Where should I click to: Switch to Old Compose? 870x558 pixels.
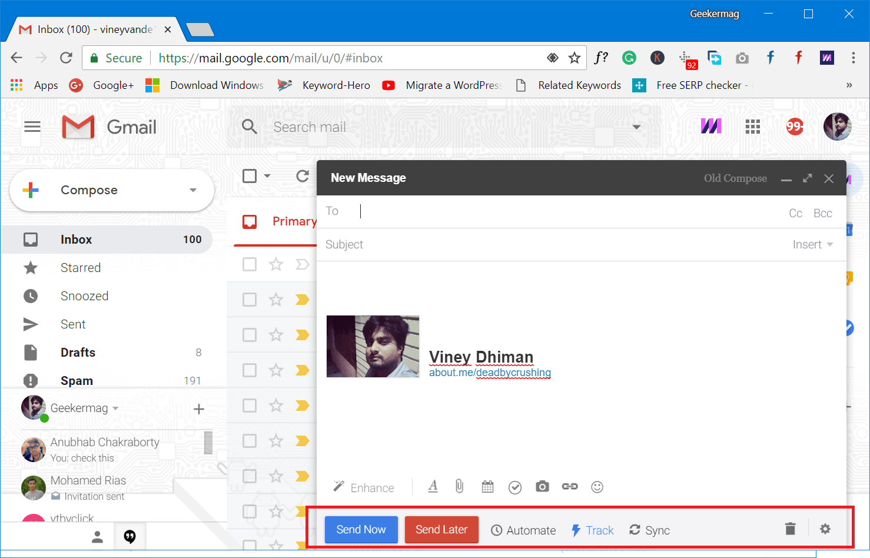(735, 178)
